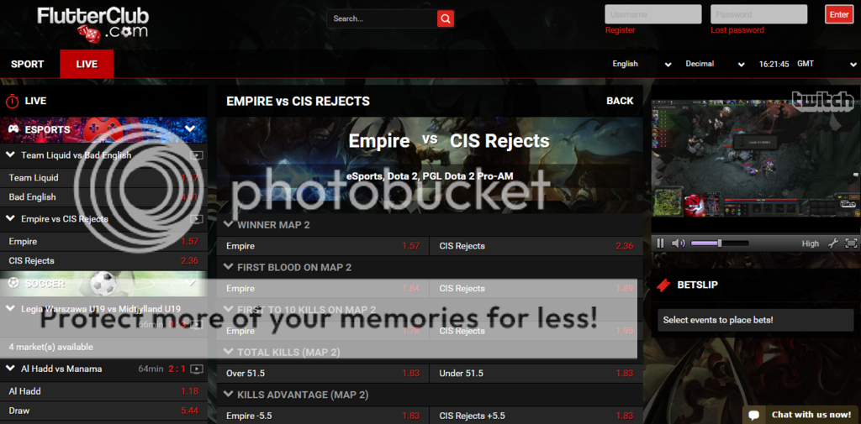Viewport: 861px width, 424px height.
Task: Click the red search magnifier icon
Action: (446, 18)
